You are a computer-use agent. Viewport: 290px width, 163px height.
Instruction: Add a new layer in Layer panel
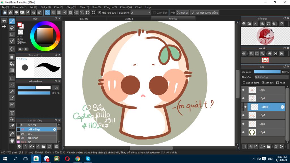(244, 147)
